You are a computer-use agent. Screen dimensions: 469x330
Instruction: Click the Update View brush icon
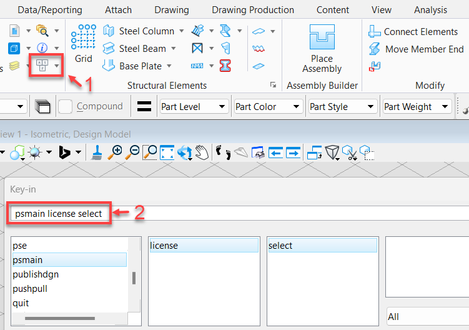pos(97,152)
